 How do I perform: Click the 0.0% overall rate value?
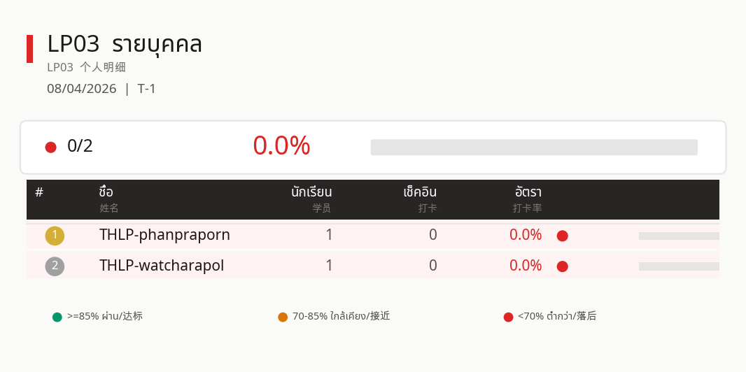pos(281,146)
